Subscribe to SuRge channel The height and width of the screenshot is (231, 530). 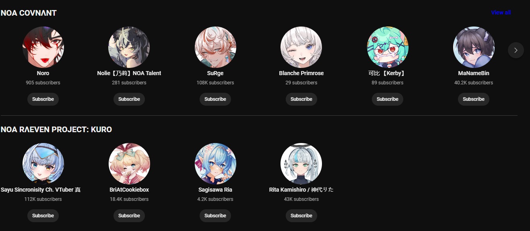[x=215, y=99]
